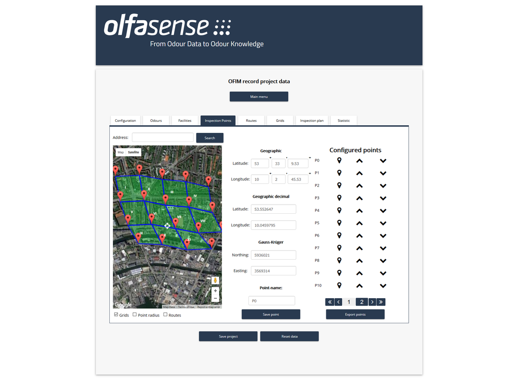Move point P3 up with arrow
Viewport: 518px width, 380px height.
pyautogui.click(x=359, y=198)
